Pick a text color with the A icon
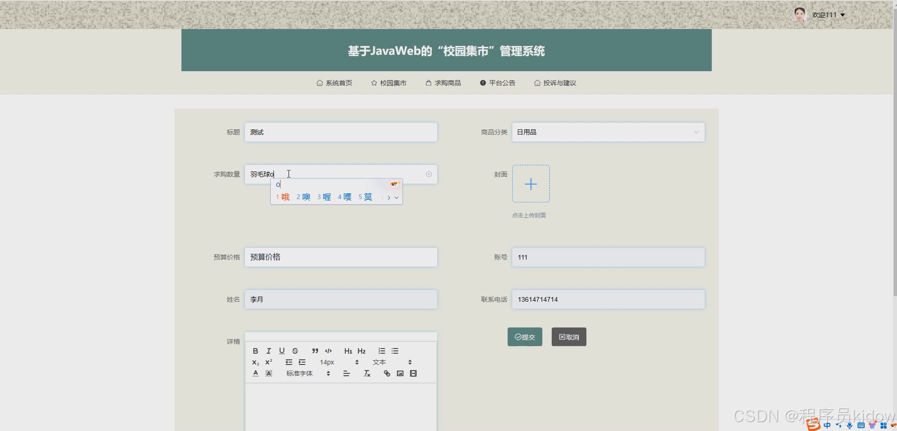Viewport: 897px width, 431px height. pos(256,373)
